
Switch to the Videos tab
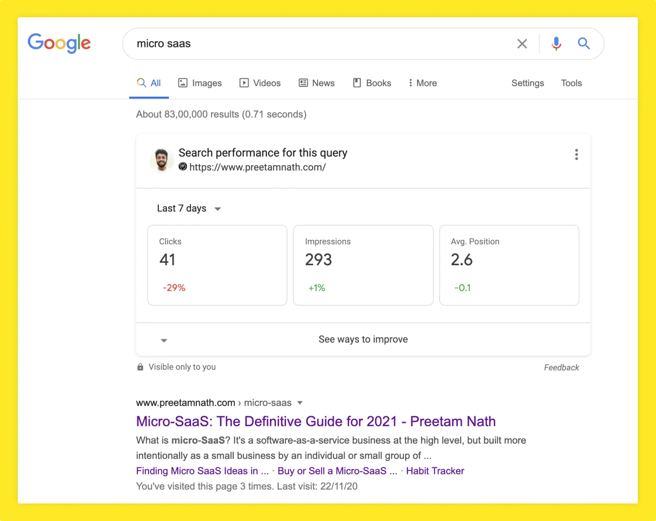pyautogui.click(x=260, y=83)
